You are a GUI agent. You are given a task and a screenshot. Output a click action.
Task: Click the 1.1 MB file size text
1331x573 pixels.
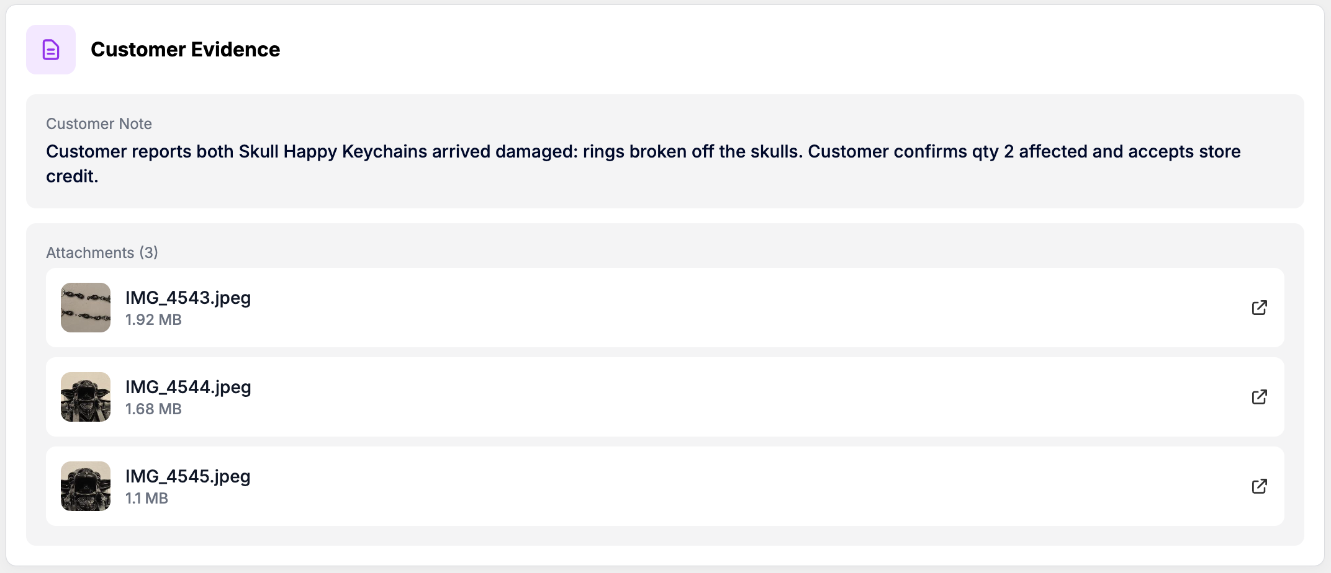tap(147, 499)
